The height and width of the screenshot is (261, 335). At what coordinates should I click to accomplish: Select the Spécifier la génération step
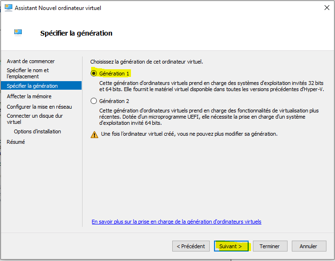[x=41, y=85]
